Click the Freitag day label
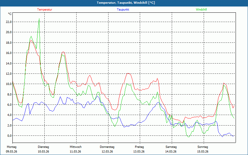 [139, 147]
